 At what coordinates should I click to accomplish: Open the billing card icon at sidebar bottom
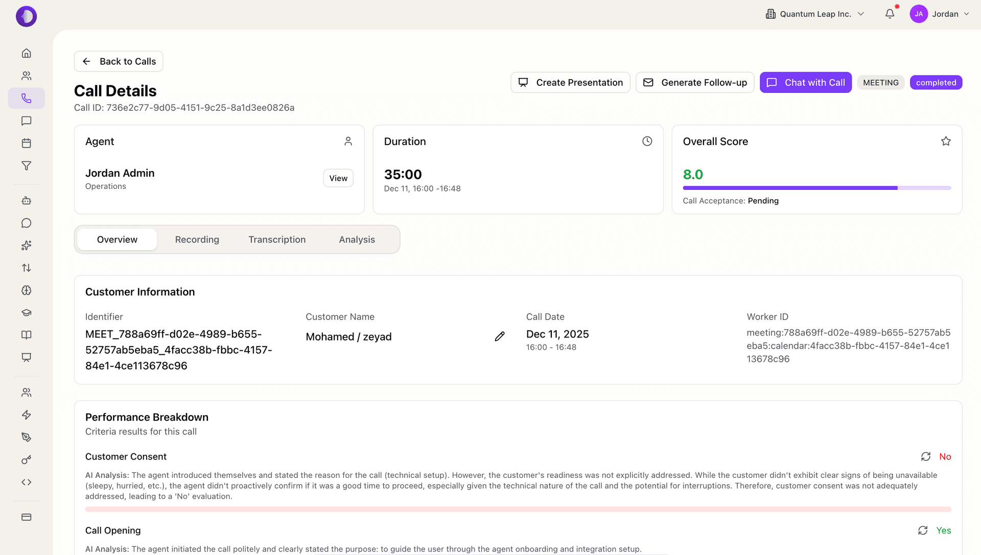click(x=26, y=517)
